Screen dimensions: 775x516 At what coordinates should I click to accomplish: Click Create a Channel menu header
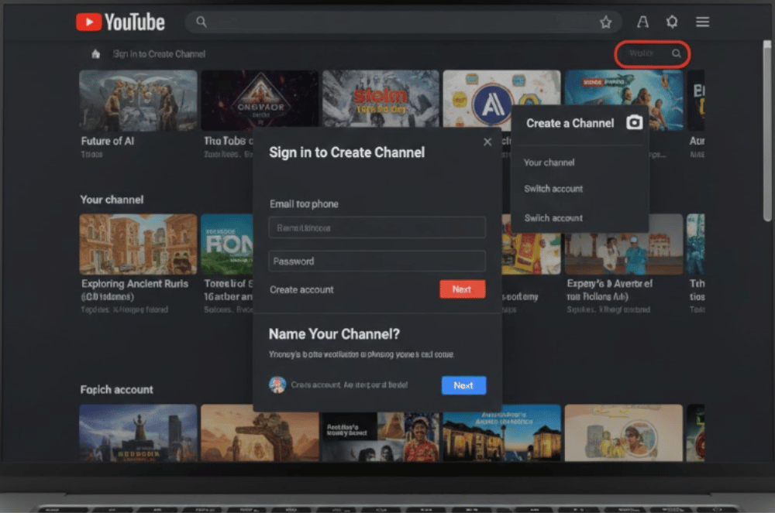[570, 123]
